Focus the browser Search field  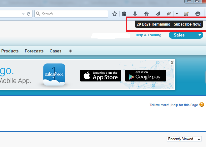pyautogui.click(x=71, y=14)
